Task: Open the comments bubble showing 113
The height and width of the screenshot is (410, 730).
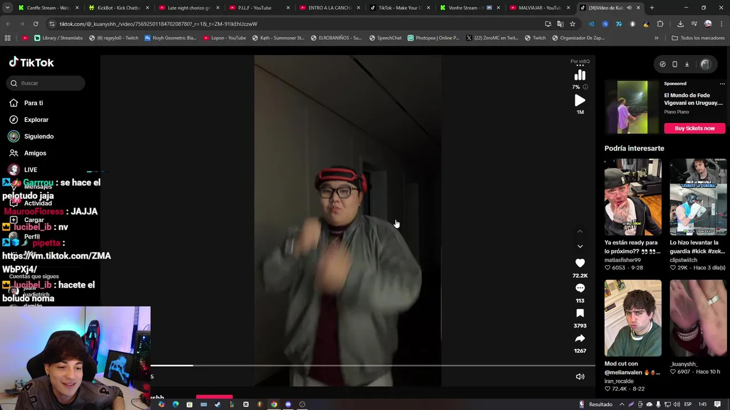Action: tap(580, 288)
